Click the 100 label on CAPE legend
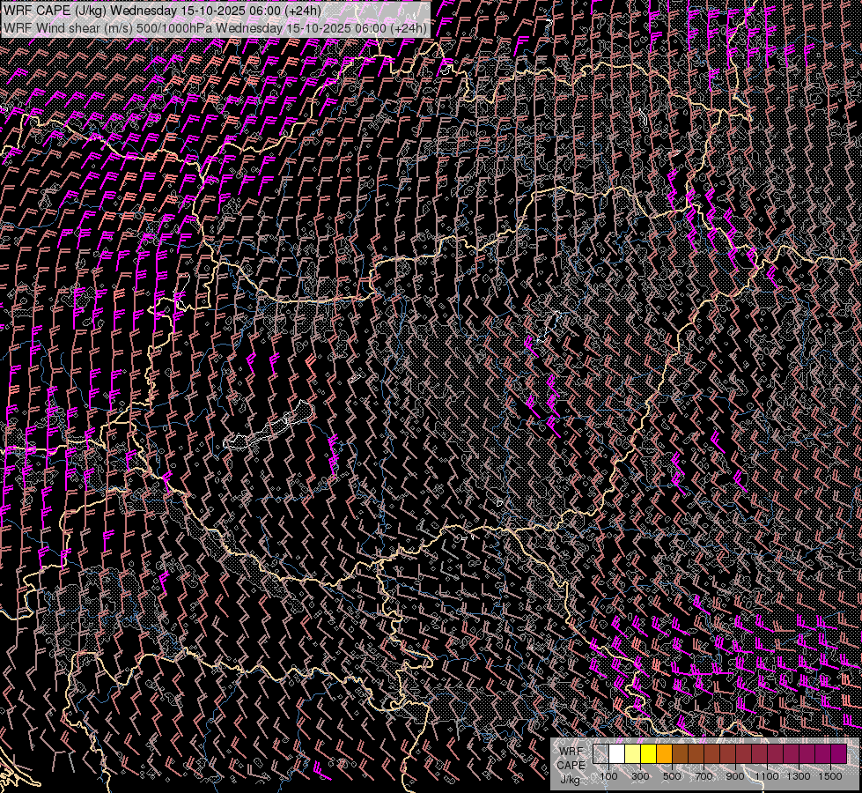 click(x=608, y=776)
